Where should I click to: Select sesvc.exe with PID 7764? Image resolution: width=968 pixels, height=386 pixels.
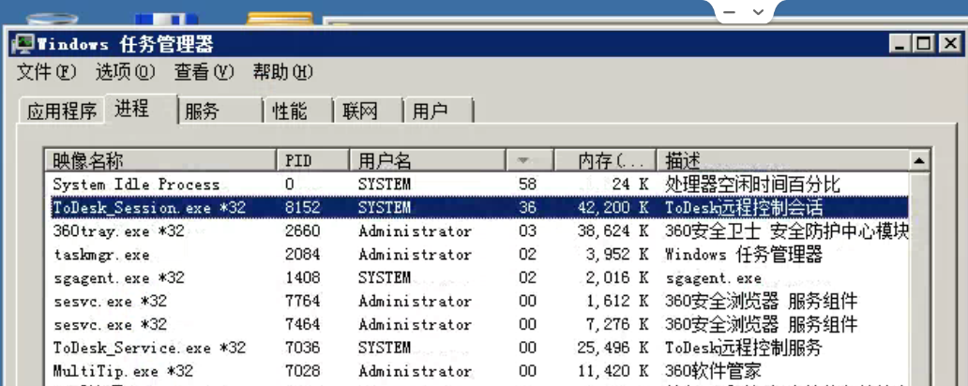477,301
